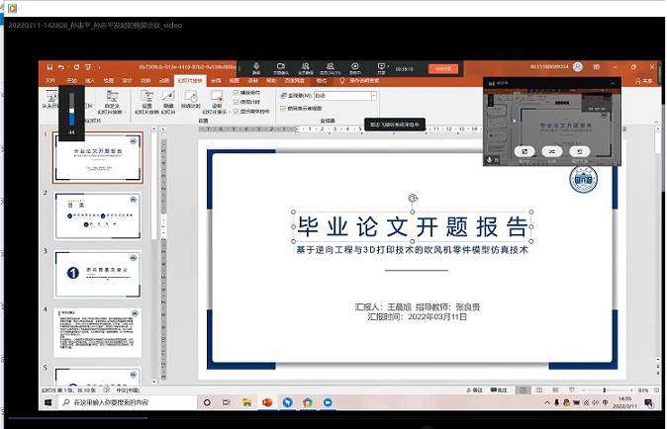Switch to the 格式 (Format) ribbon tab

pyautogui.click(x=322, y=80)
